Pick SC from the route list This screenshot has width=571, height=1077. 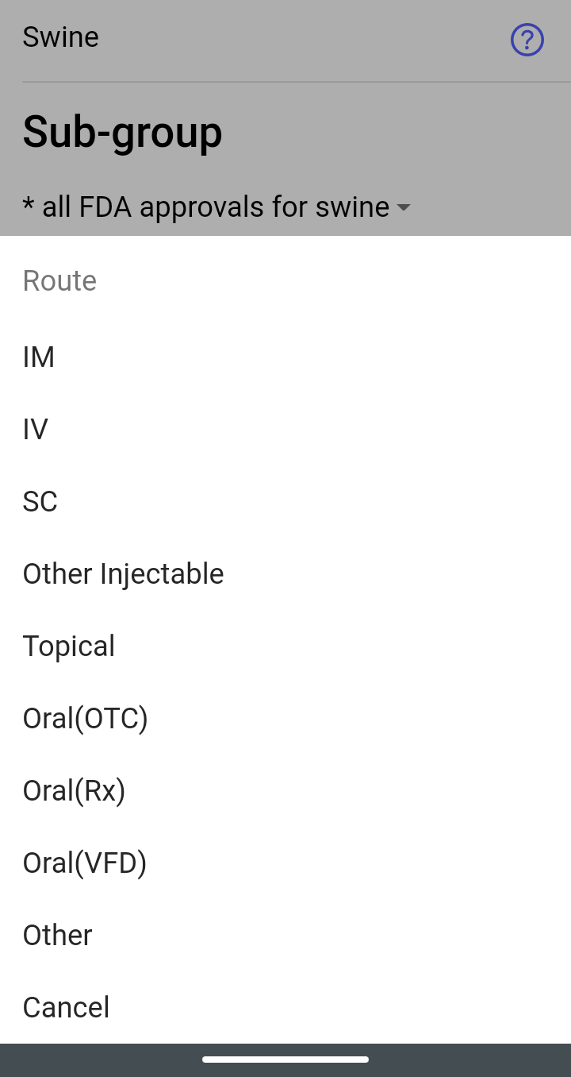285,502
